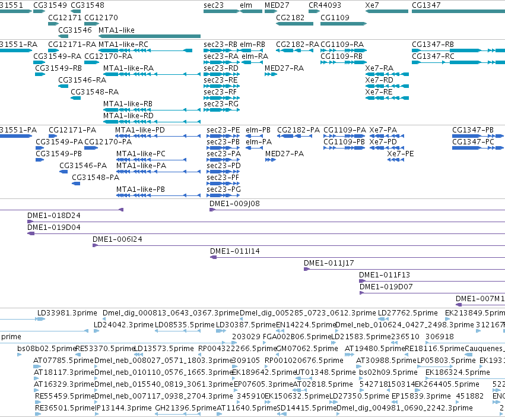The image size is (505, 417).
Task: Click transcript MTA1-like-RD
Action: [x=152, y=122]
